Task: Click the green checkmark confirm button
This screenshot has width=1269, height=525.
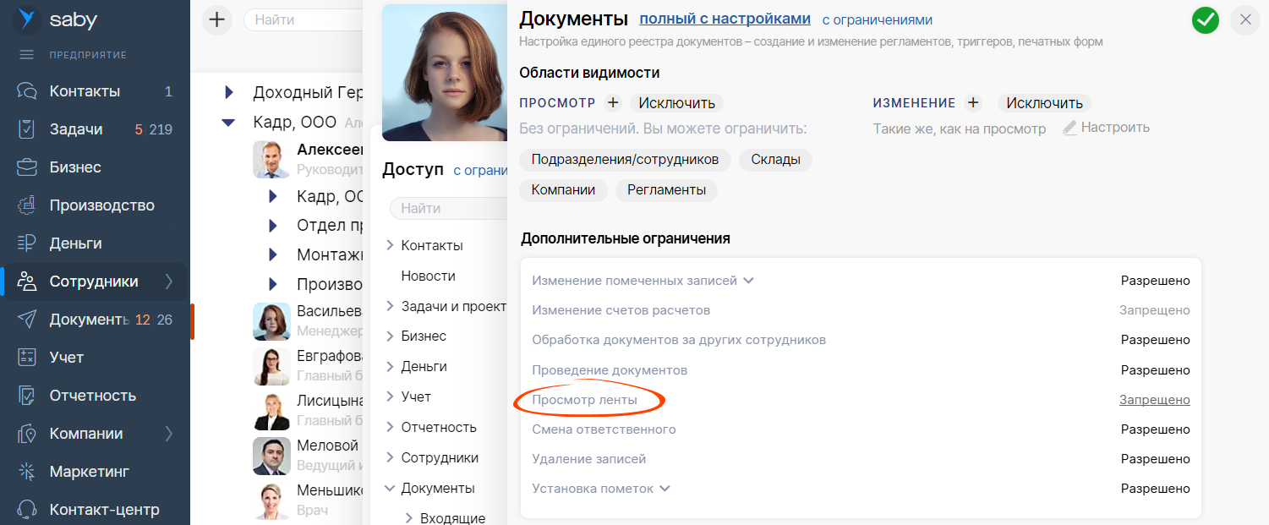Action: 1205,20
